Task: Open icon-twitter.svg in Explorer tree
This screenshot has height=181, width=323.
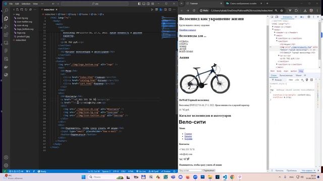Action: click(24, 22)
